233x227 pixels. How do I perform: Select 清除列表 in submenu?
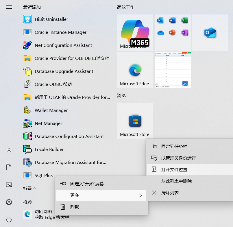190,193
